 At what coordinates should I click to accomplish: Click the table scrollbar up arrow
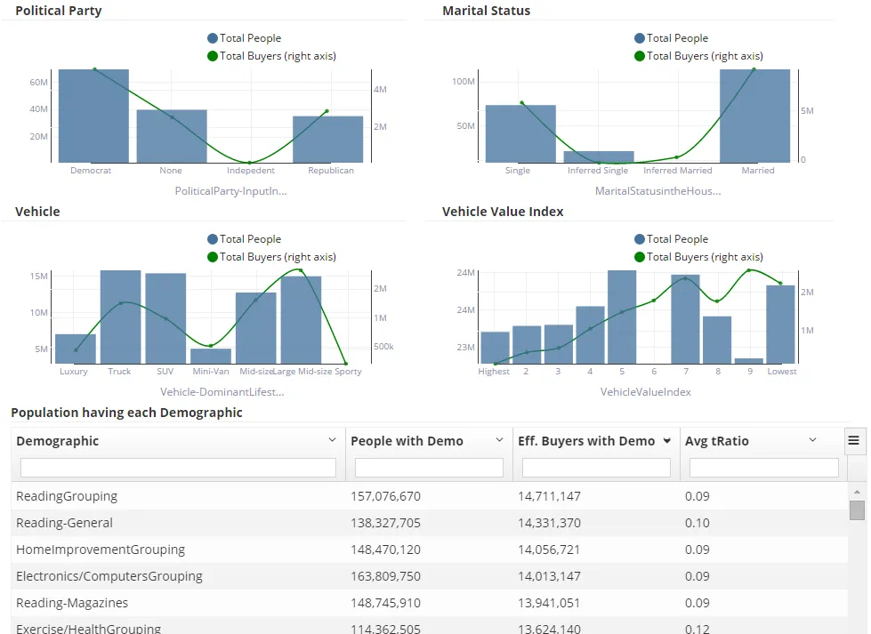(857, 492)
